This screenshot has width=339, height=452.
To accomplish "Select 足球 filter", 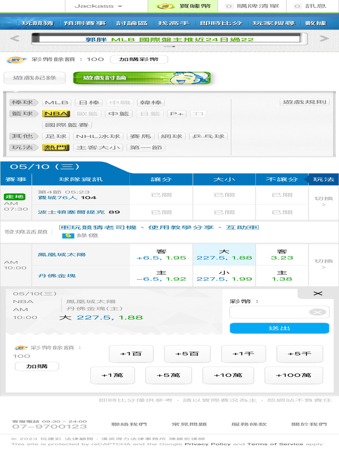I will click(x=56, y=136).
